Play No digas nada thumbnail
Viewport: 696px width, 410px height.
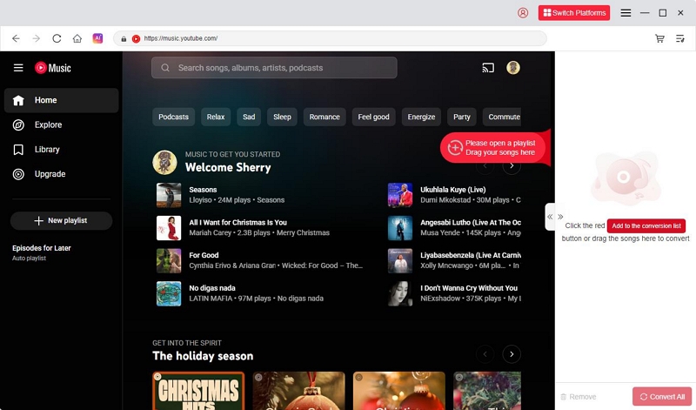(169, 293)
